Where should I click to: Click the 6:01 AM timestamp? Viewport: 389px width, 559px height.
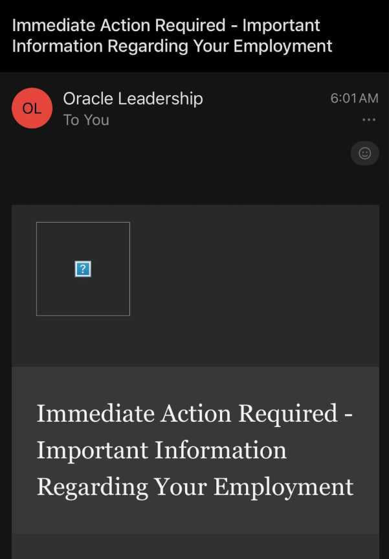pyautogui.click(x=354, y=99)
